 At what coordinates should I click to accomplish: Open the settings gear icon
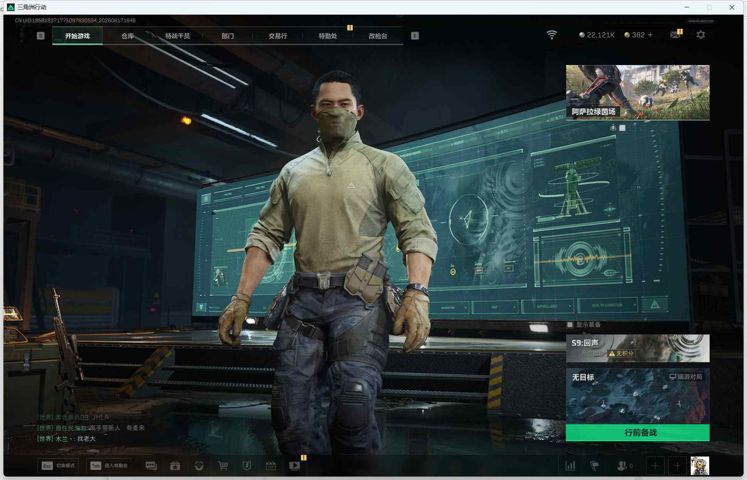tap(701, 35)
